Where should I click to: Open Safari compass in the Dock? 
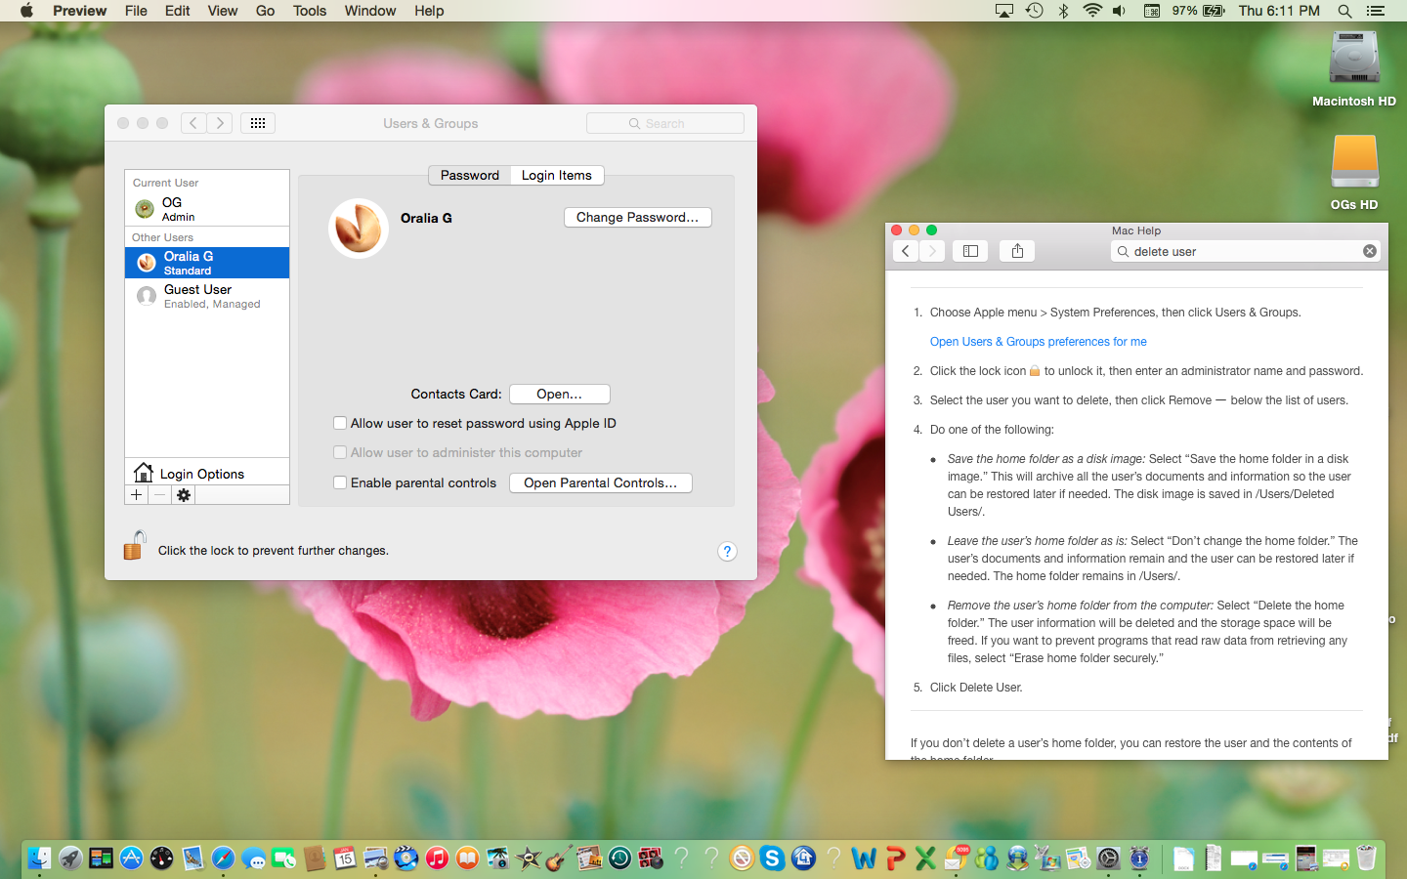coord(223,858)
